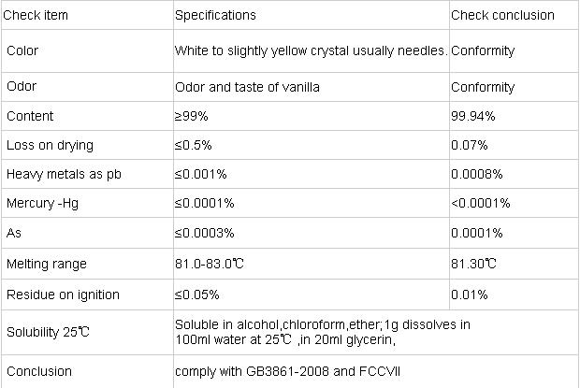Select the 'Color' row label

[x=22, y=50]
